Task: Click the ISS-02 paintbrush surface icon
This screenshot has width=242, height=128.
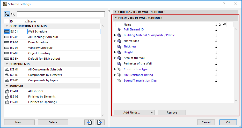Action: click(7, 97)
